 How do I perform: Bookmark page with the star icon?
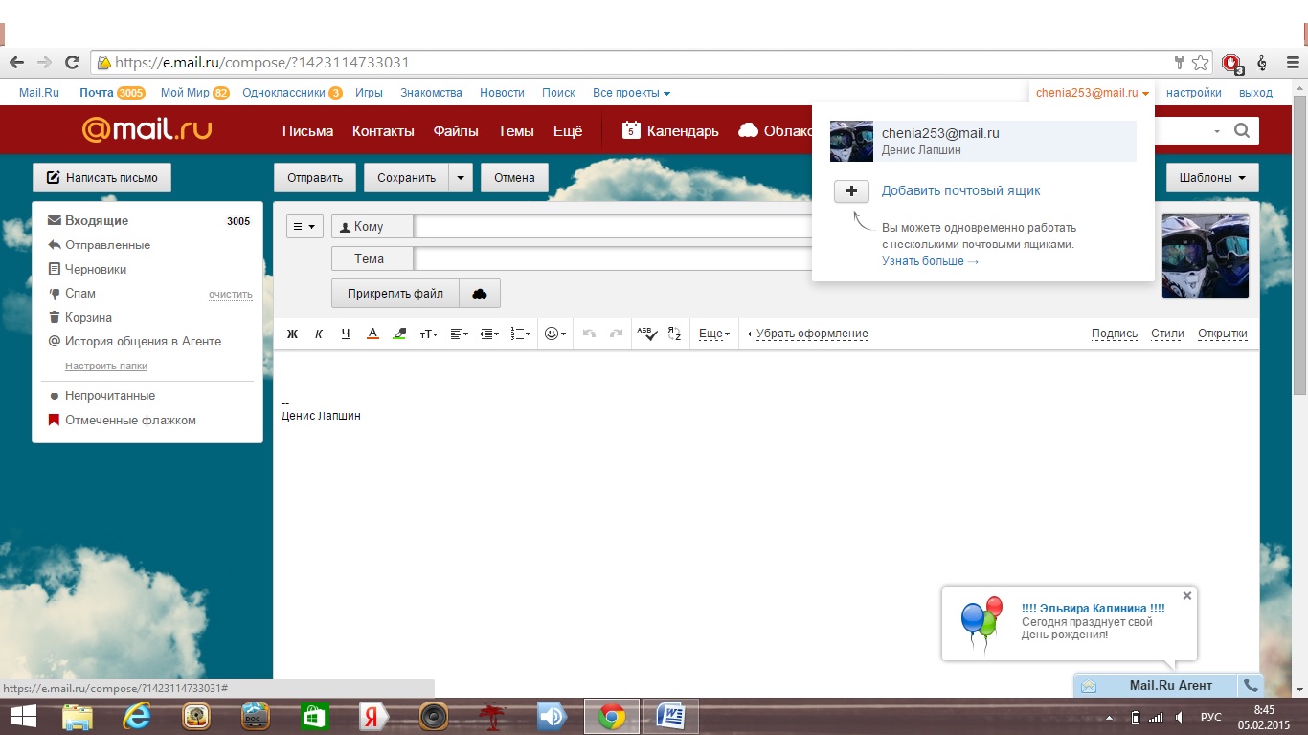point(1201,62)
